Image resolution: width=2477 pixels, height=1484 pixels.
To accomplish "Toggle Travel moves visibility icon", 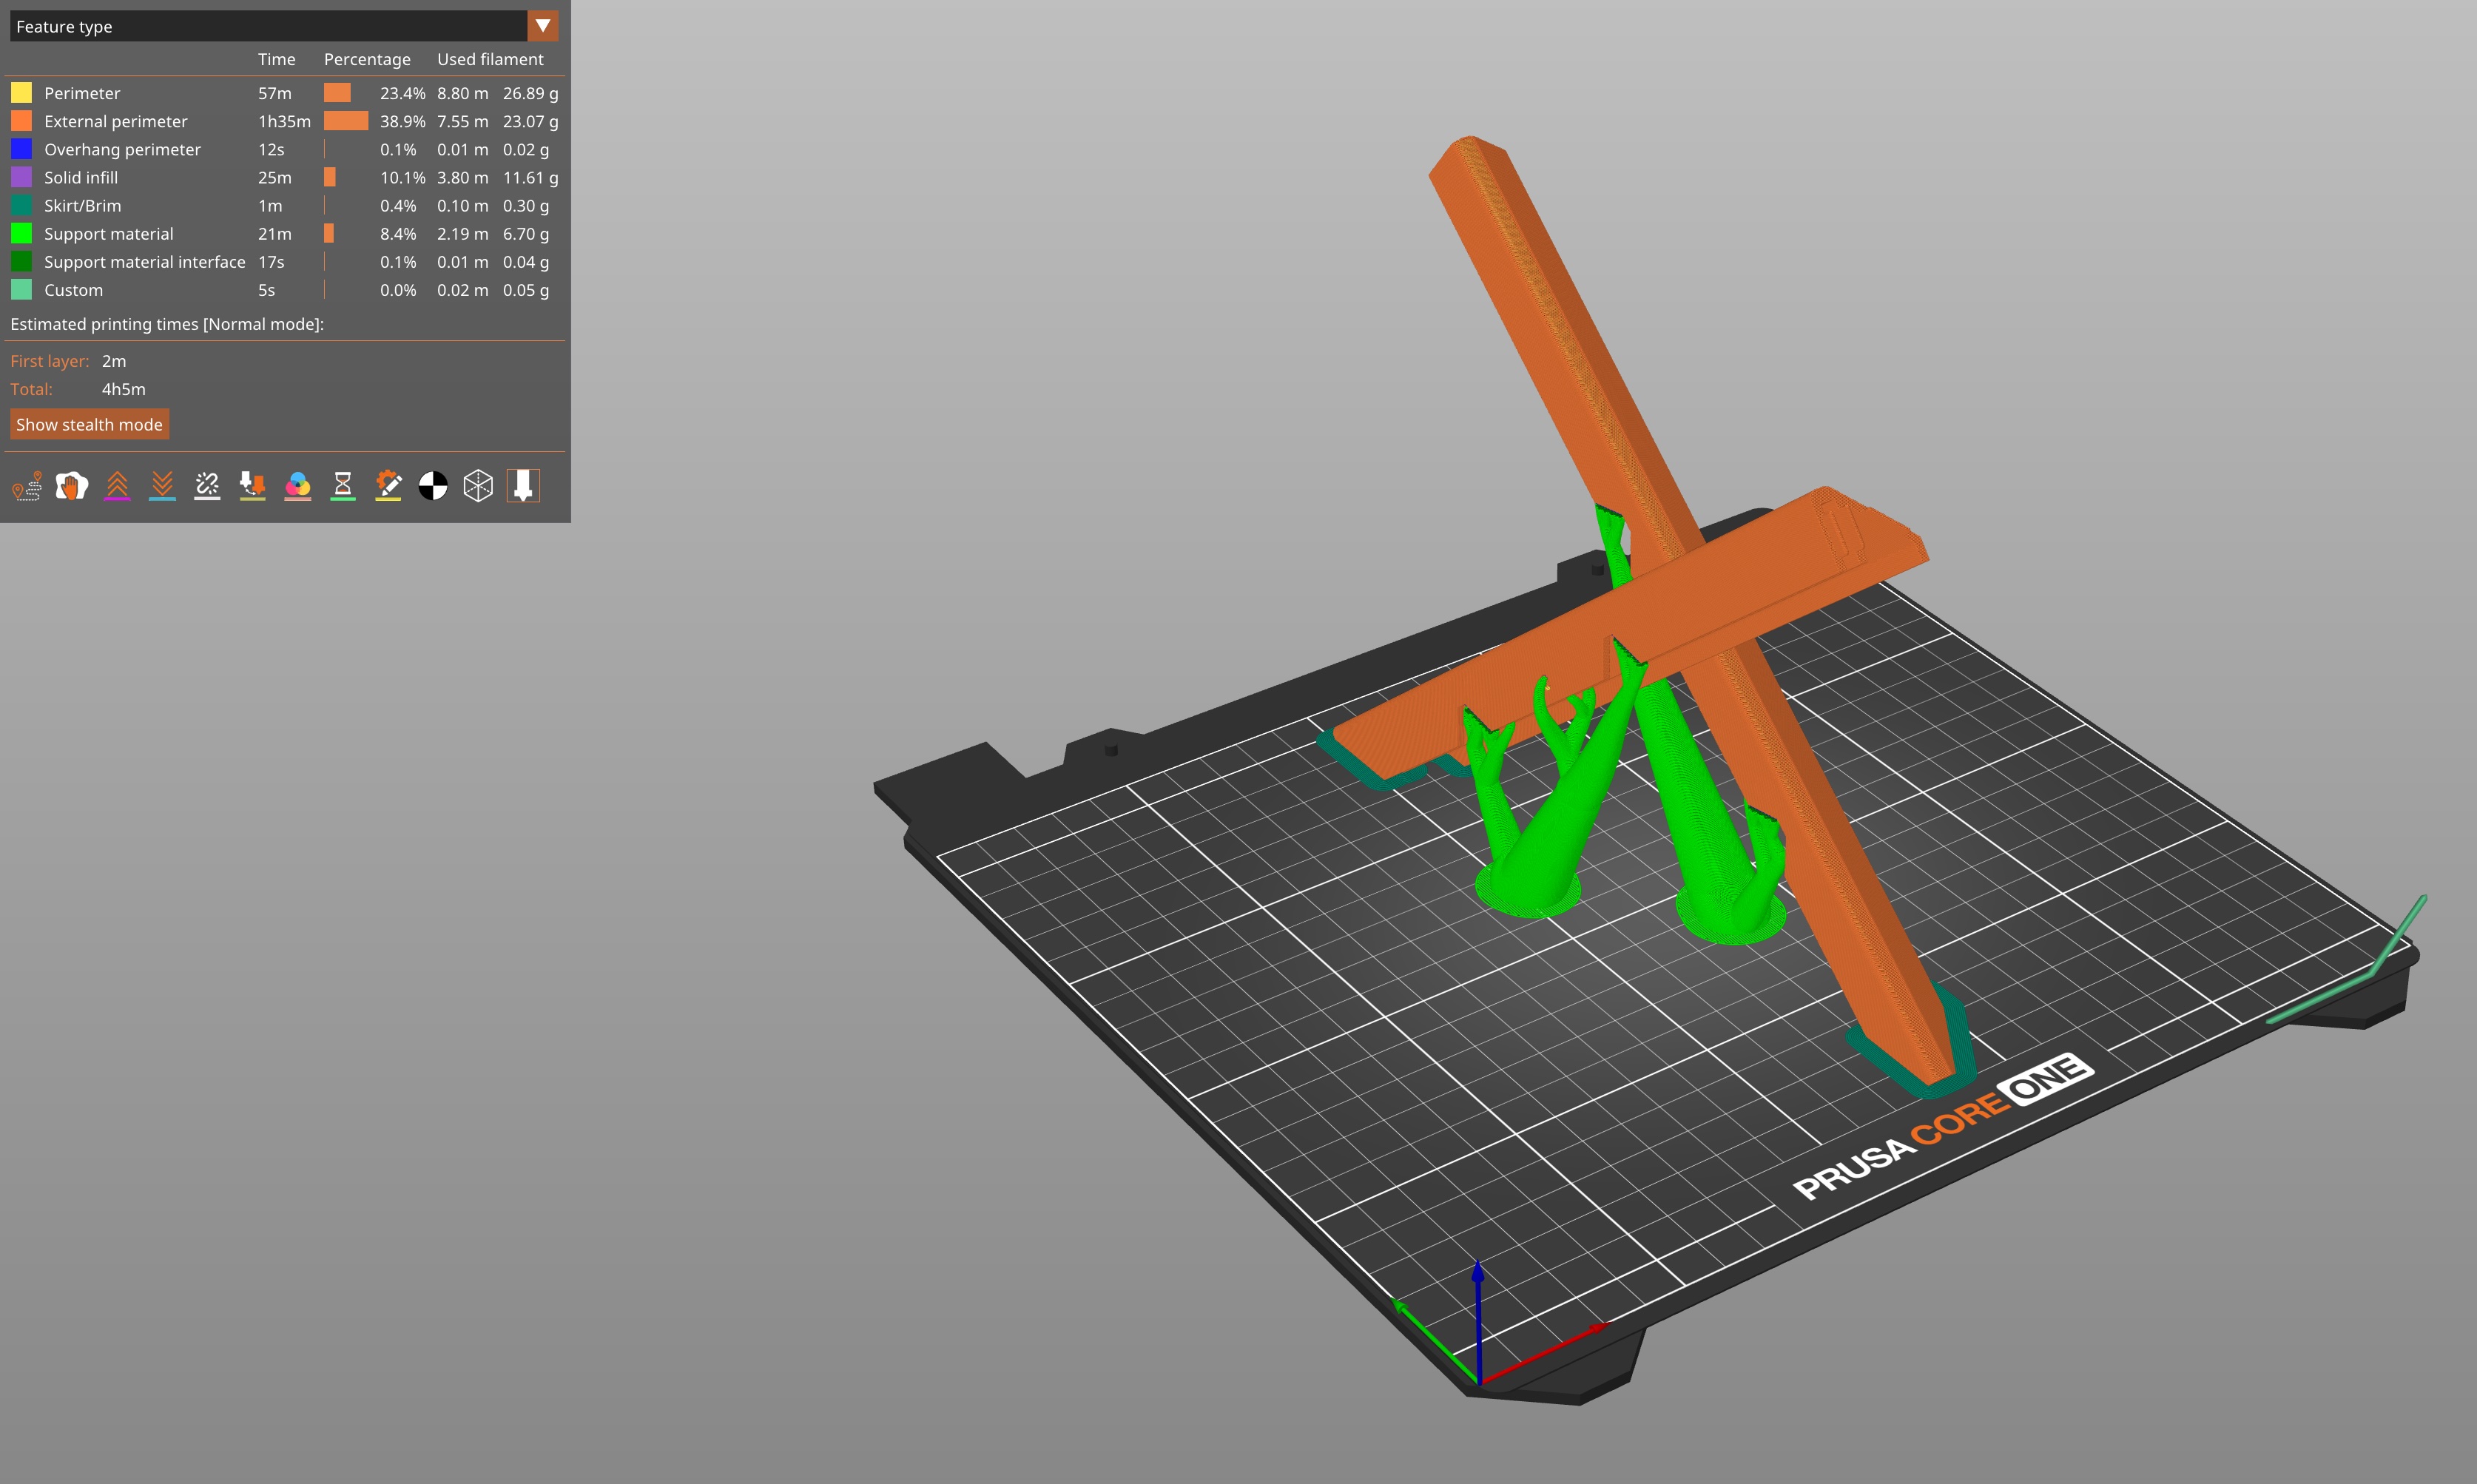I will point(27,486).
